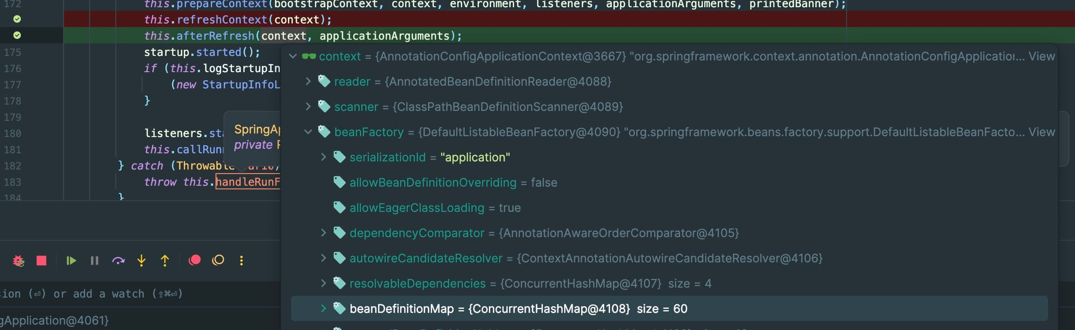Click the Rerun debug bug icon
Viewport: 1075px width, 330px height.
pyautogui.click(x=18, y=261)
